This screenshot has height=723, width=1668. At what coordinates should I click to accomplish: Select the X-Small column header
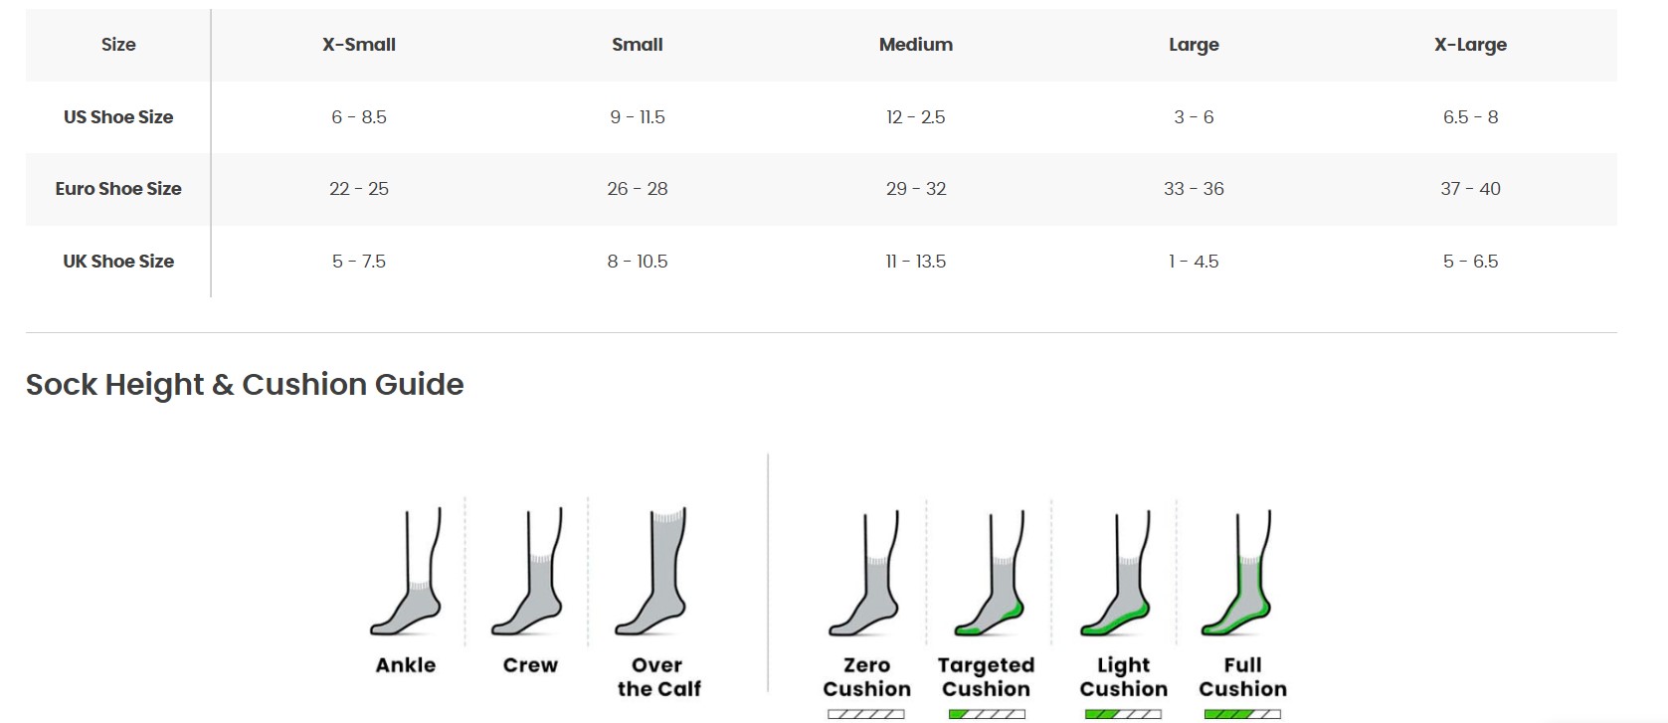pyautogui.click(x=359, y=45)
